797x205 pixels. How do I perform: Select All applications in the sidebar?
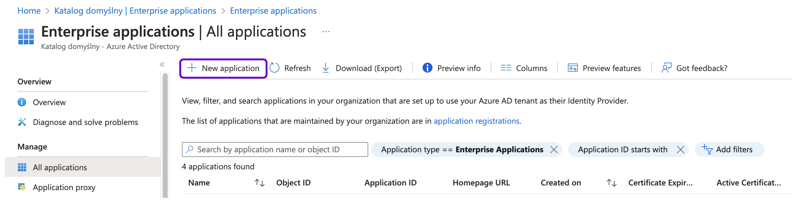[x=60, y=167]
